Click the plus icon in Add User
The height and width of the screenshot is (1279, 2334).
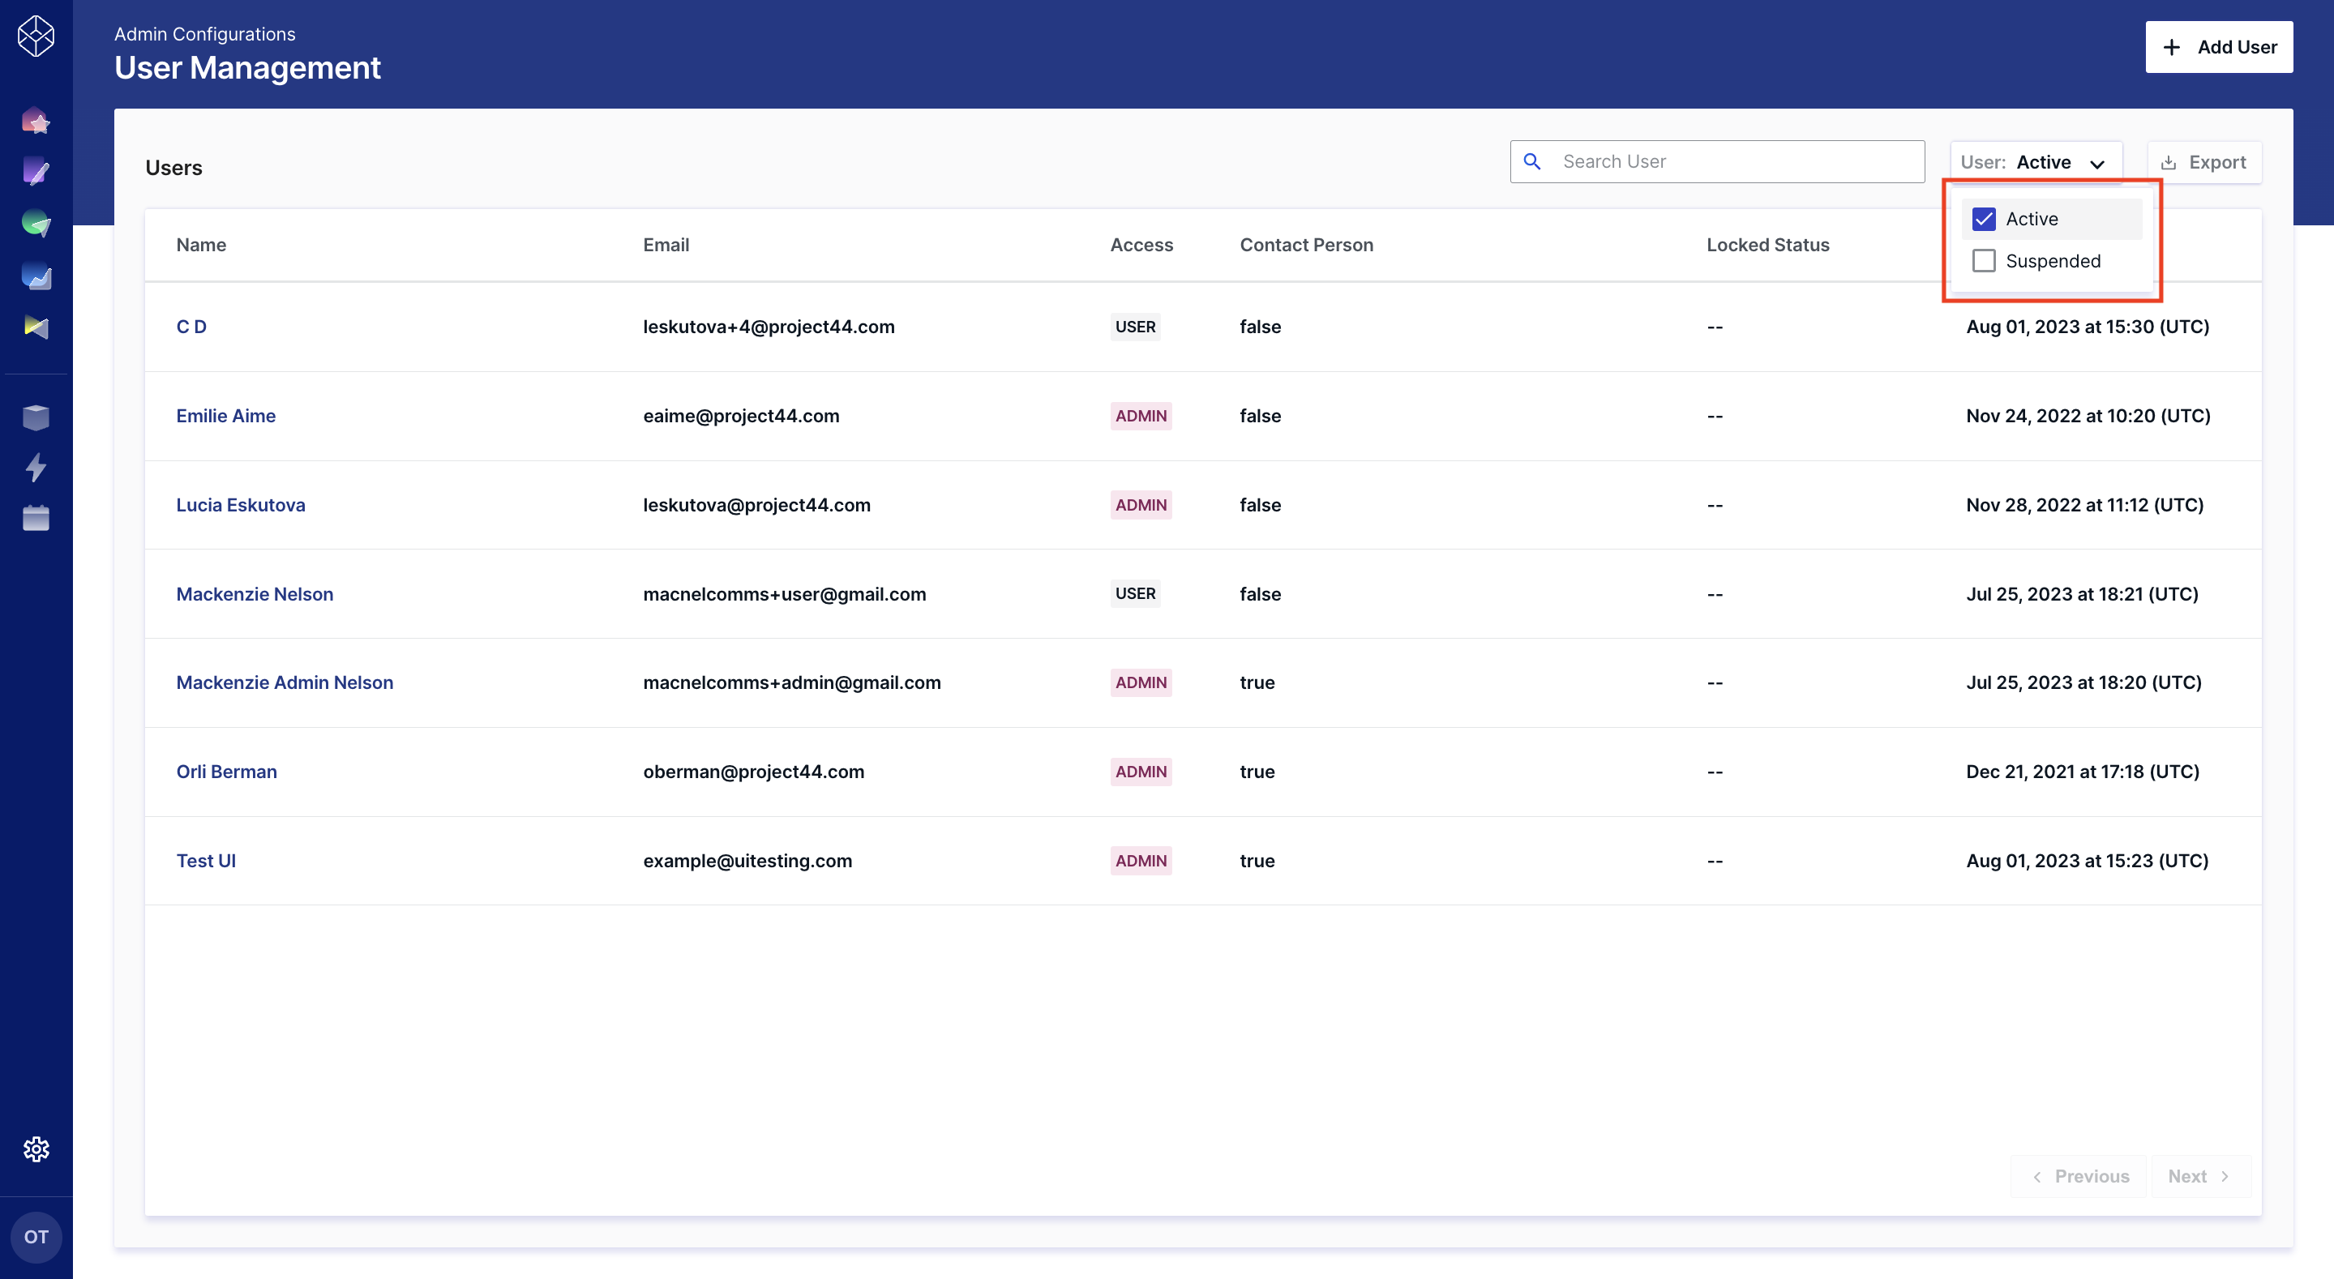coord(2172,47)
